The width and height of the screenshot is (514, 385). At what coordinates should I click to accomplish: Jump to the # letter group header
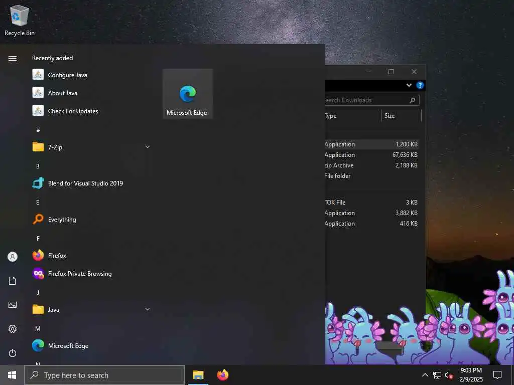[x=38, y=130]
